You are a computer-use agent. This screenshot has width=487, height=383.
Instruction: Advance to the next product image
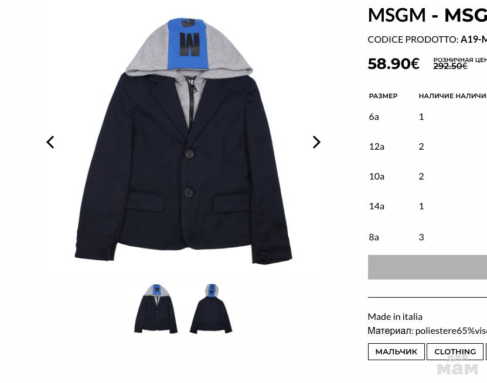(316, 142)
